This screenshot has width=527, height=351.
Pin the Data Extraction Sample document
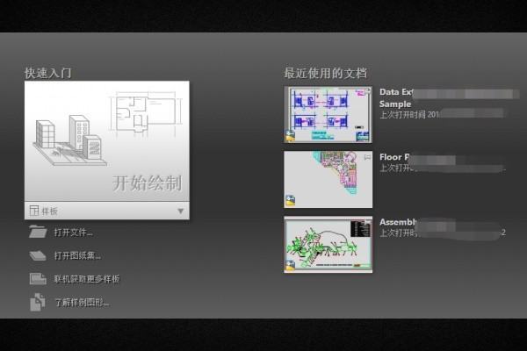click(x=367, y=91)
